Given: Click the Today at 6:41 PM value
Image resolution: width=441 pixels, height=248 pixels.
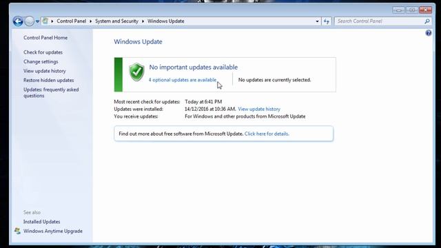Looking at the screenshot, I should 203,102.
